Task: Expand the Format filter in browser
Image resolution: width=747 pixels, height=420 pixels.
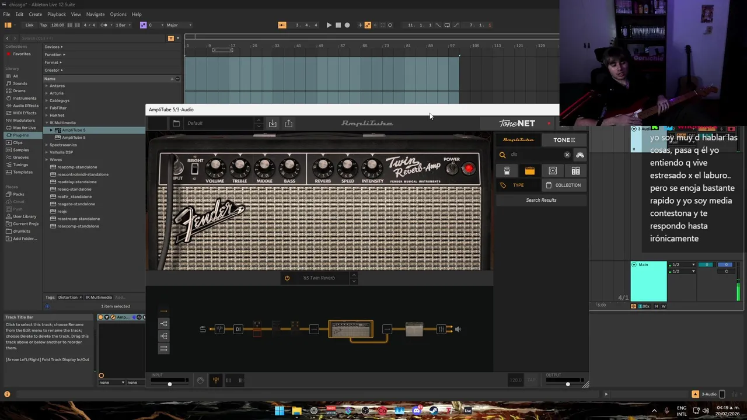Action: 53,62
